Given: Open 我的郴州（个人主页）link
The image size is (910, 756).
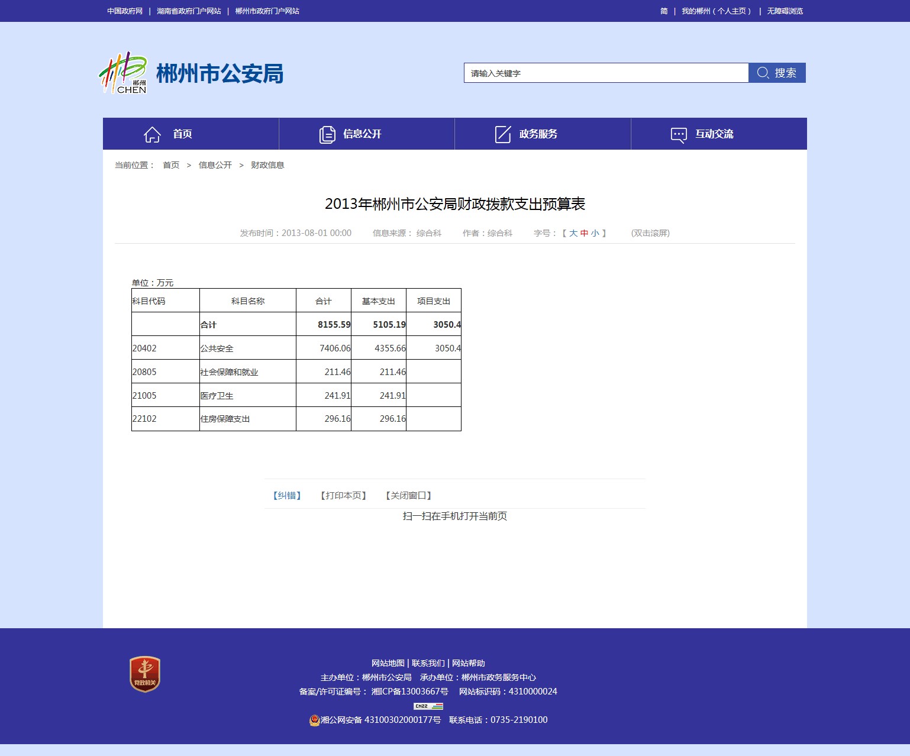Looking at the screenshot, I should tap(717, 11).
